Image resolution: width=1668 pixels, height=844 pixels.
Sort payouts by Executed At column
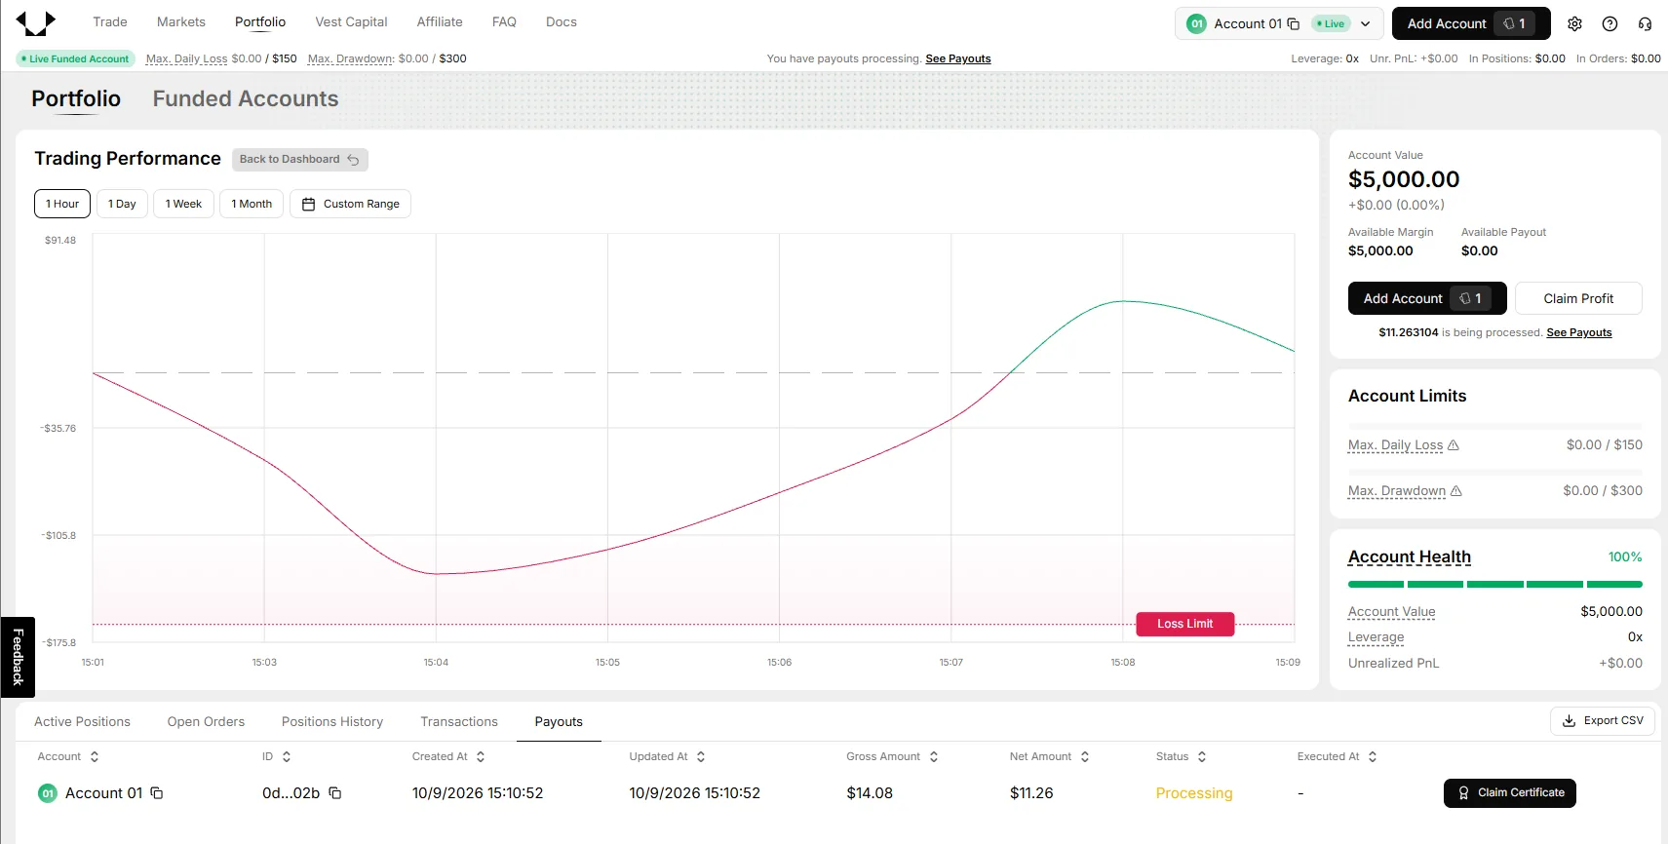click(1373, 756)
